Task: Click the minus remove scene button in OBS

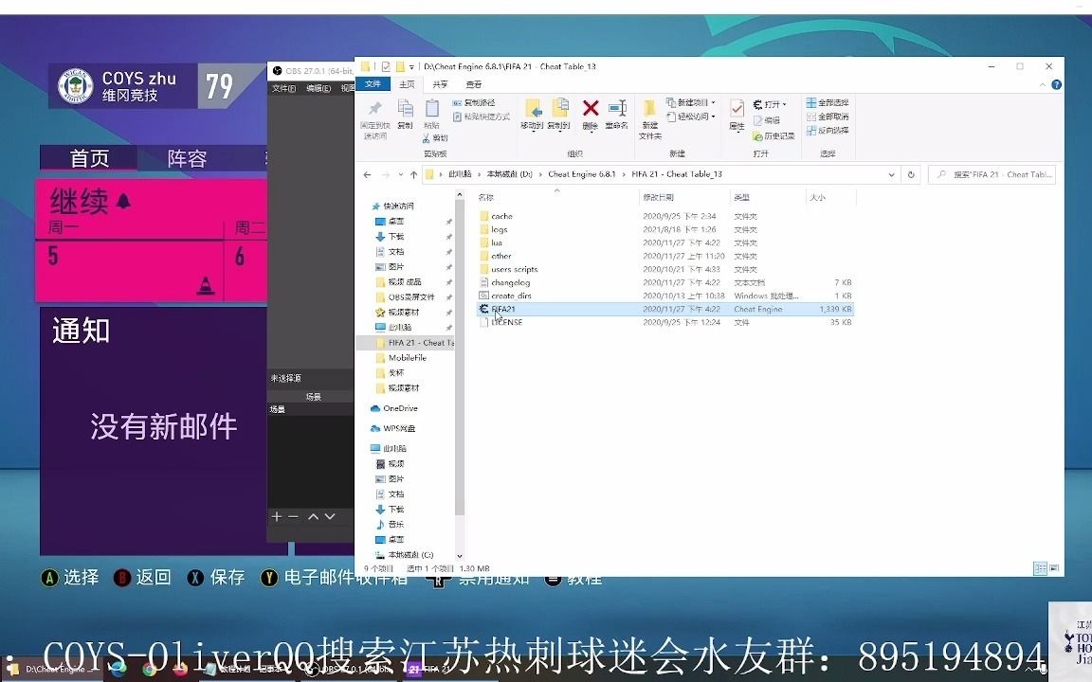Action: (x=293, y=516)
